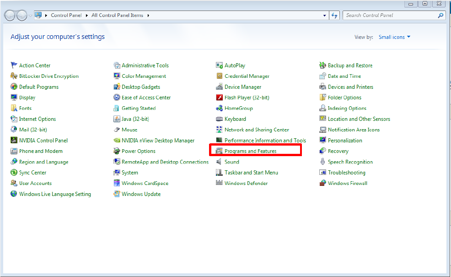Click the Recovery icon
The width and height of the screenshot is (451, 277).
(x=322, y=151)
